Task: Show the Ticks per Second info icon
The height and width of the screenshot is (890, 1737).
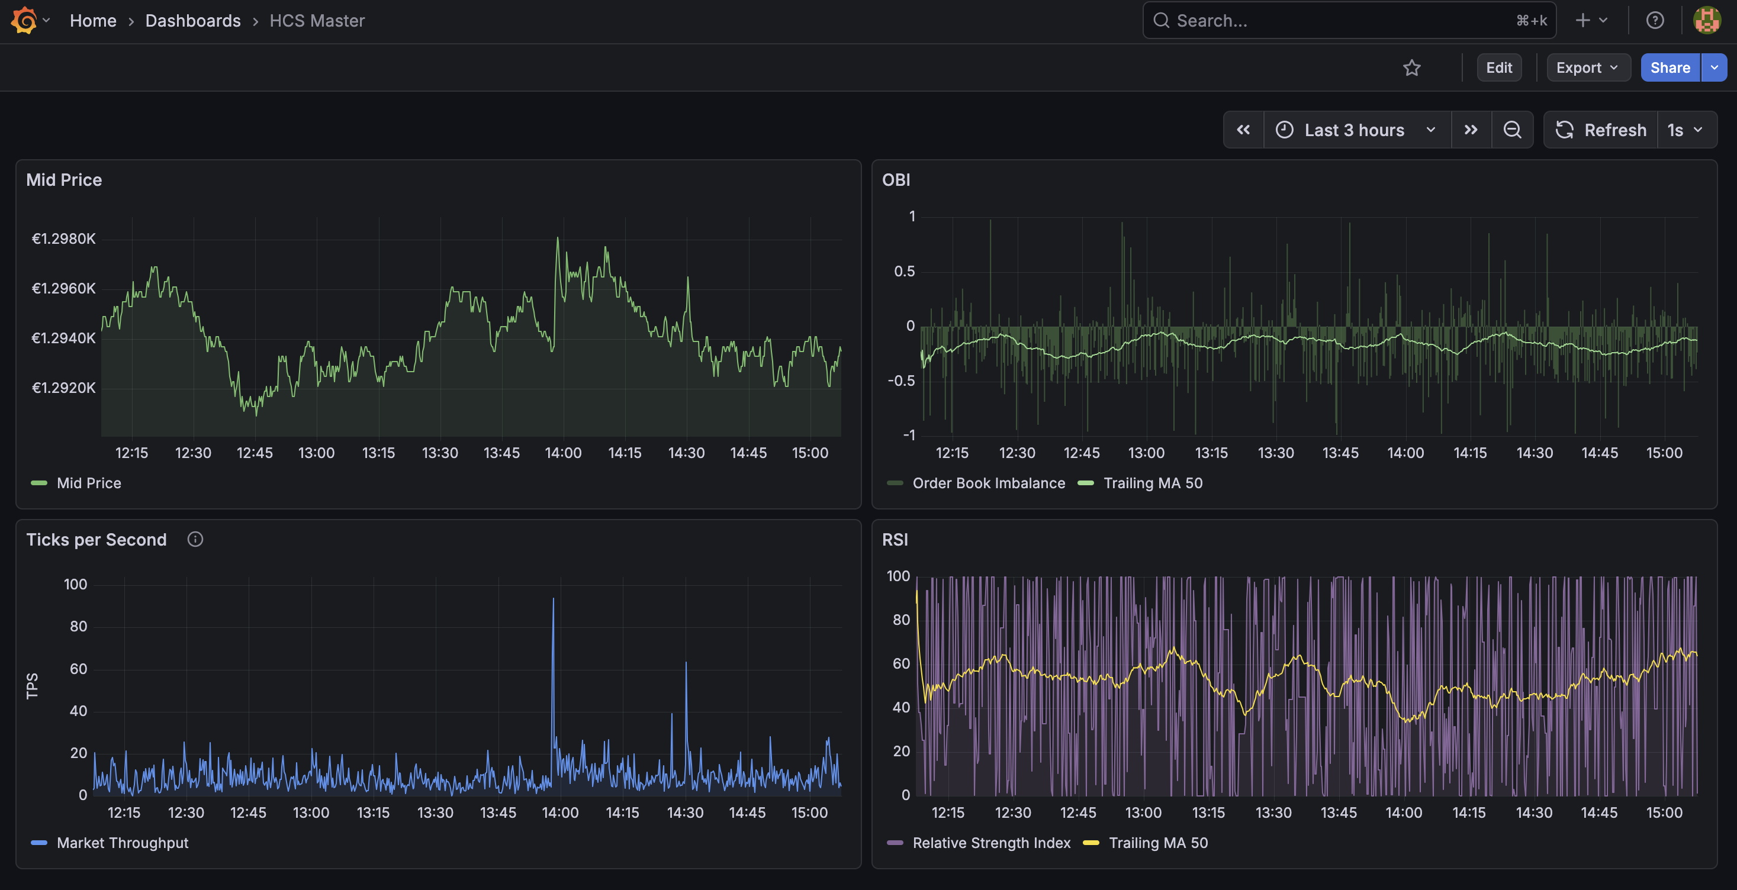Action: [195, 540]
